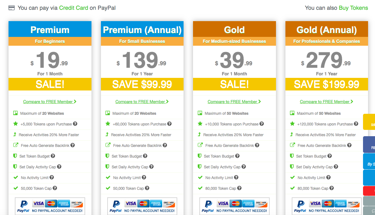Open Compare to FREE Member under Gold plan
The height and width of the screenshot is (215, 375).
pos(234,102)
